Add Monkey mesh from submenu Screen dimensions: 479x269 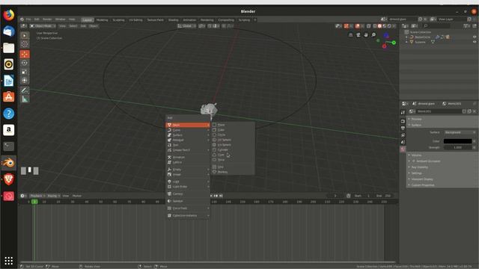coord(234,172)
